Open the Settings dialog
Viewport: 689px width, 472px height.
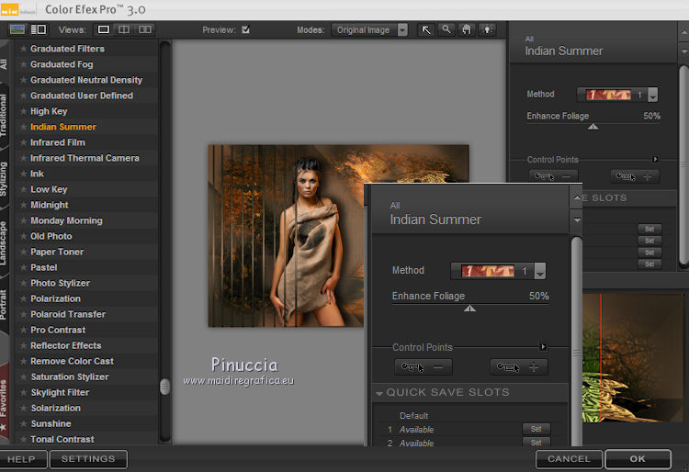click(x=88, y=459)
